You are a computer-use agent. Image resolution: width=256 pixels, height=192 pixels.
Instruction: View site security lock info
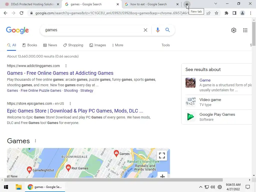[31, 13]
